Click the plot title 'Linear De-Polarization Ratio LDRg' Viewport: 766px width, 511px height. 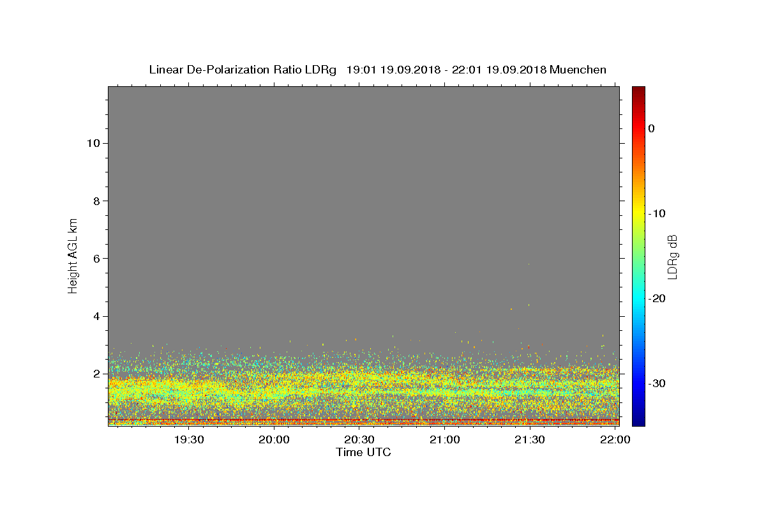243,70
